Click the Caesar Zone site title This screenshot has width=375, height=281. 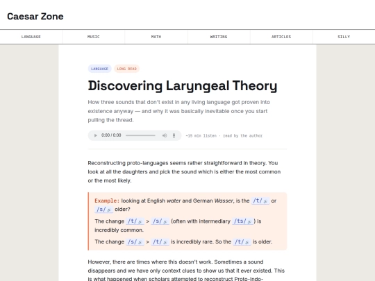coord(35,17)
